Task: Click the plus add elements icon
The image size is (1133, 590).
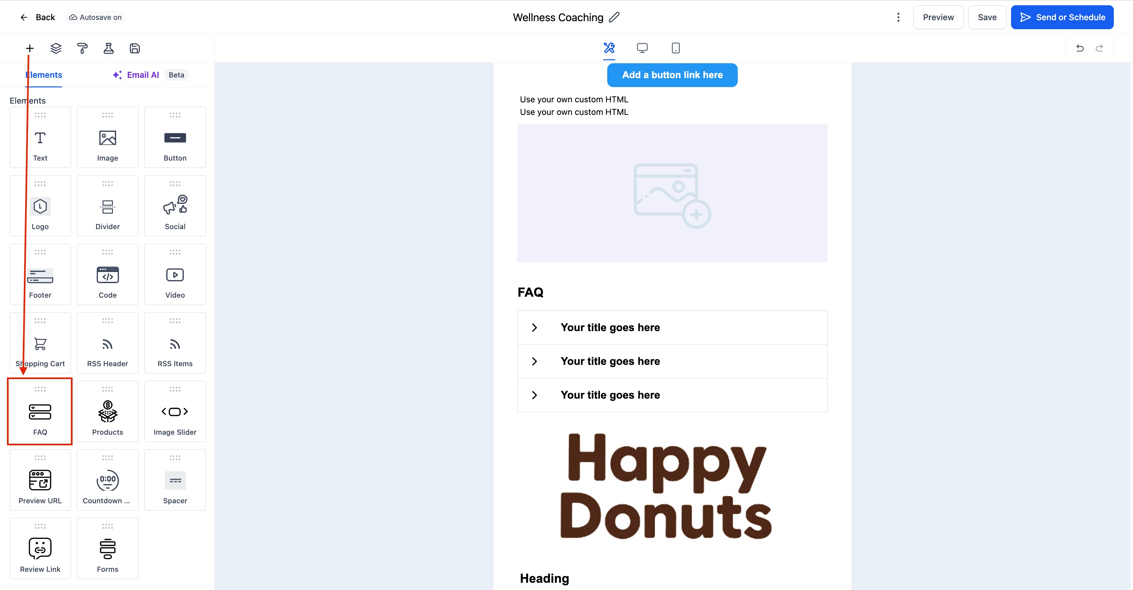Action: (29, 48)
